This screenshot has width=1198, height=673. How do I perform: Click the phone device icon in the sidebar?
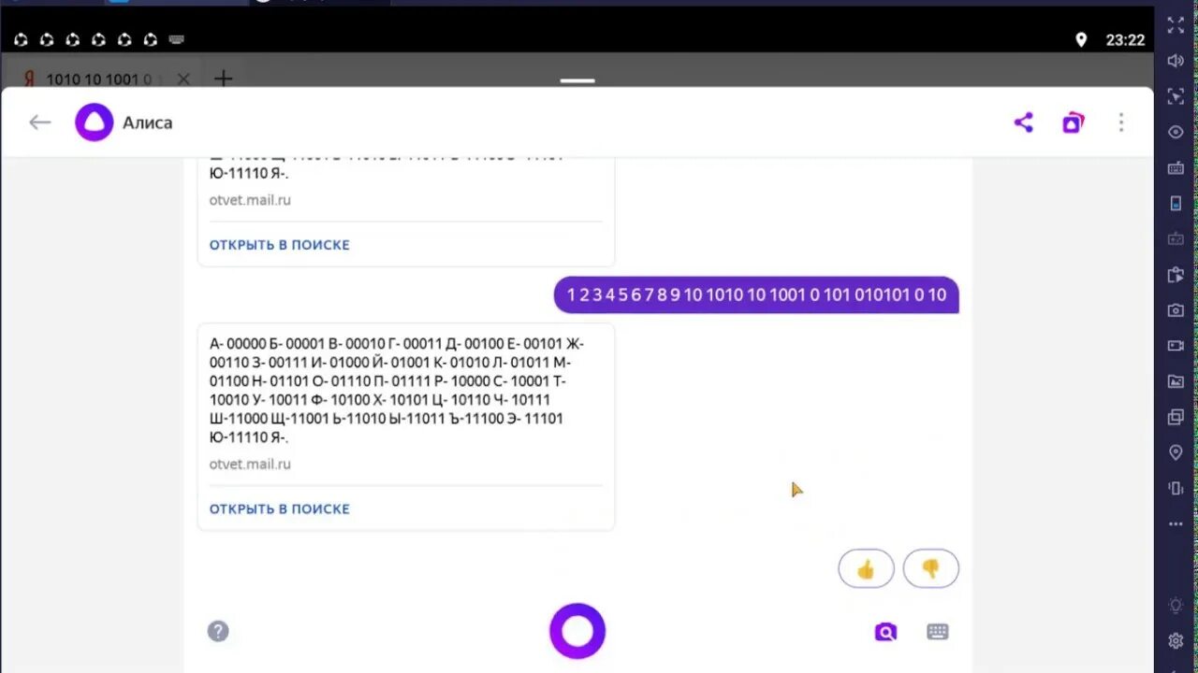[x=1176, y=203]
